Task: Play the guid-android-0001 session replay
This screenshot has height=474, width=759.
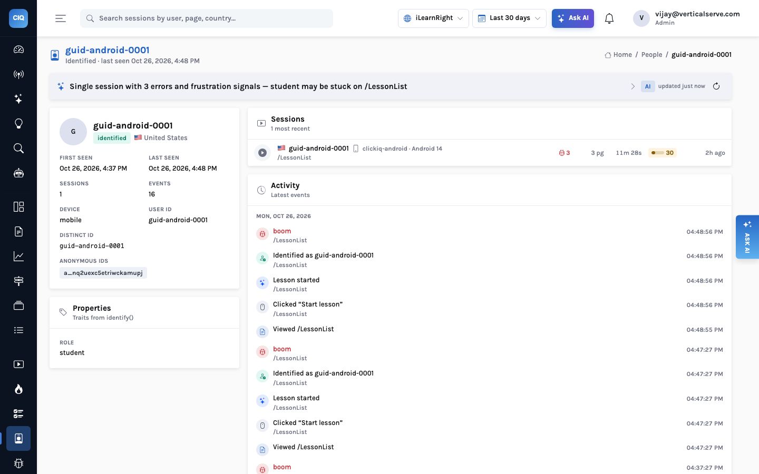Action: tap(262, 153)
